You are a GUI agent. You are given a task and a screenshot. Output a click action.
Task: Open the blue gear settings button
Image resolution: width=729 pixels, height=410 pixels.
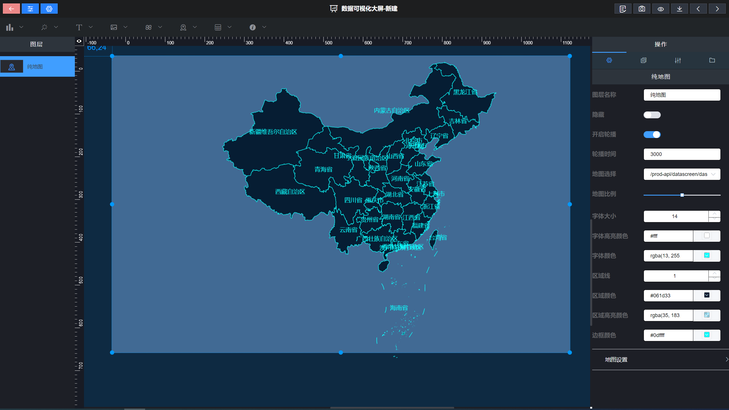click(x=49, y=9)
